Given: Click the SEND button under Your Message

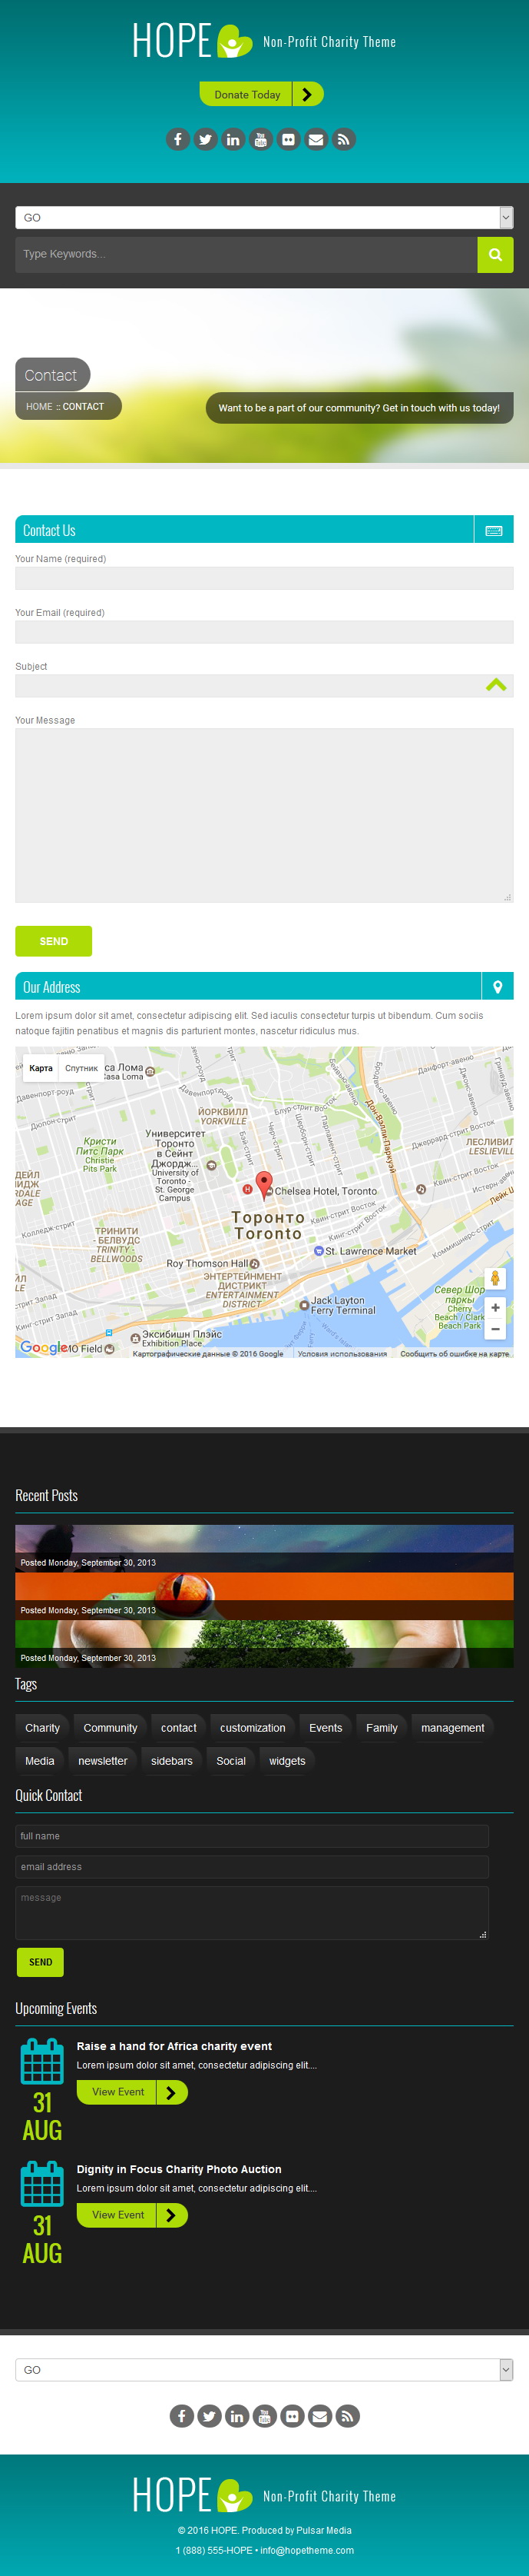Looking at the screenshot, I should 54,941.
